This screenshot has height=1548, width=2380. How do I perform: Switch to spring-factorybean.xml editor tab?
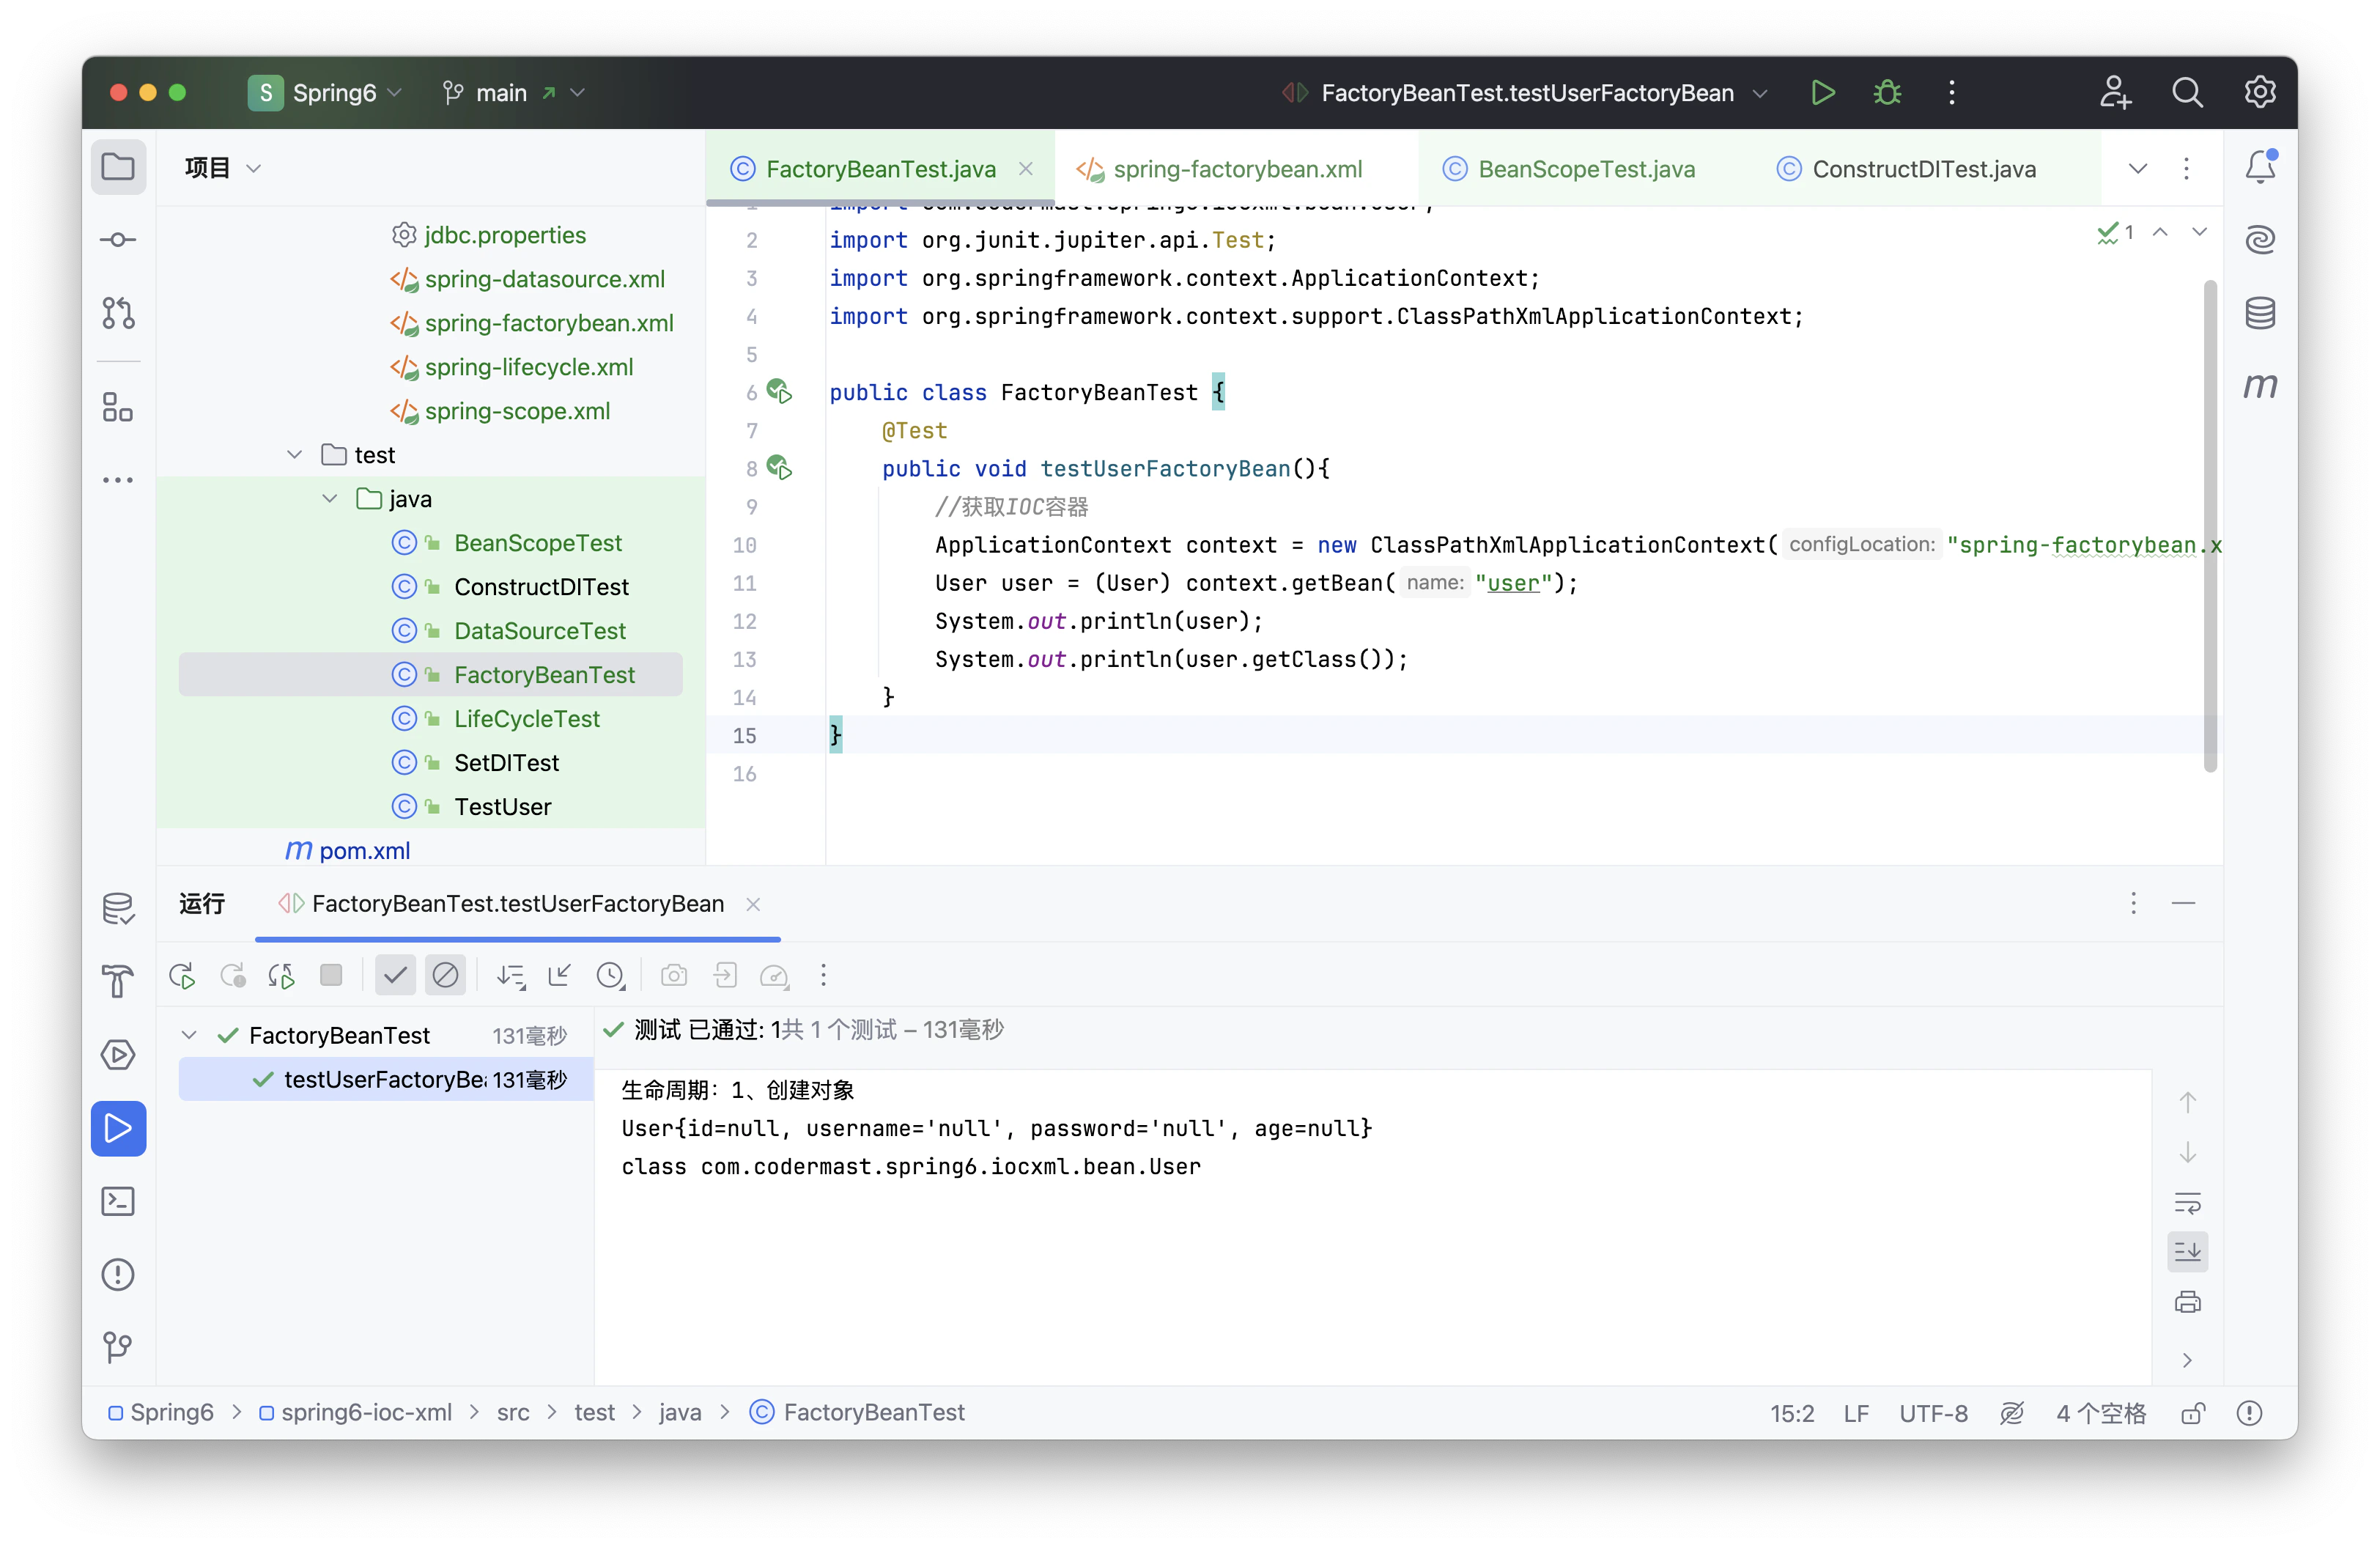pos(1236,169)
